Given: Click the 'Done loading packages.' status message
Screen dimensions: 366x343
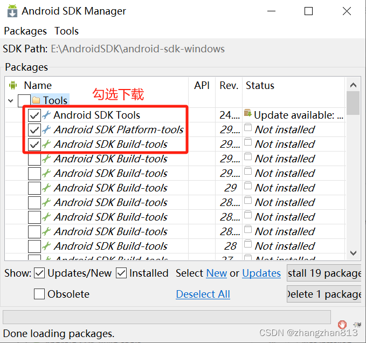Looking at the screenshot, I should coord(59,333).
